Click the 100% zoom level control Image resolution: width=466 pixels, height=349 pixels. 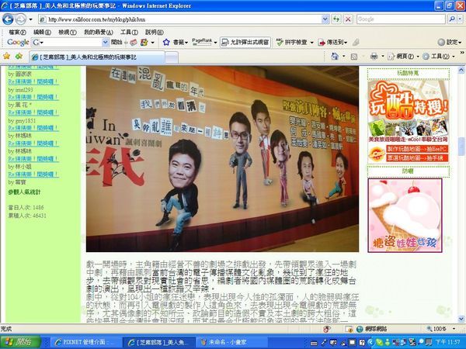pyautogui.click(x=440, y=329)
